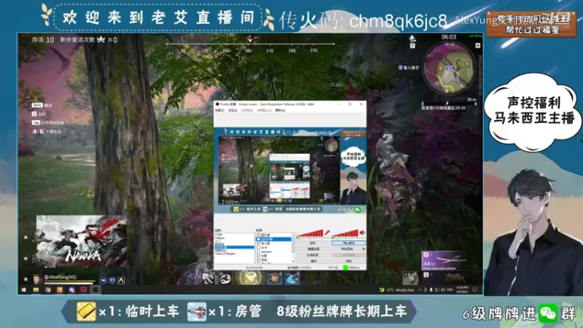Screen dimensions: 583x328
Task: Click the sources list scroll-down arrow in OBS
Action: click(294, 261)
